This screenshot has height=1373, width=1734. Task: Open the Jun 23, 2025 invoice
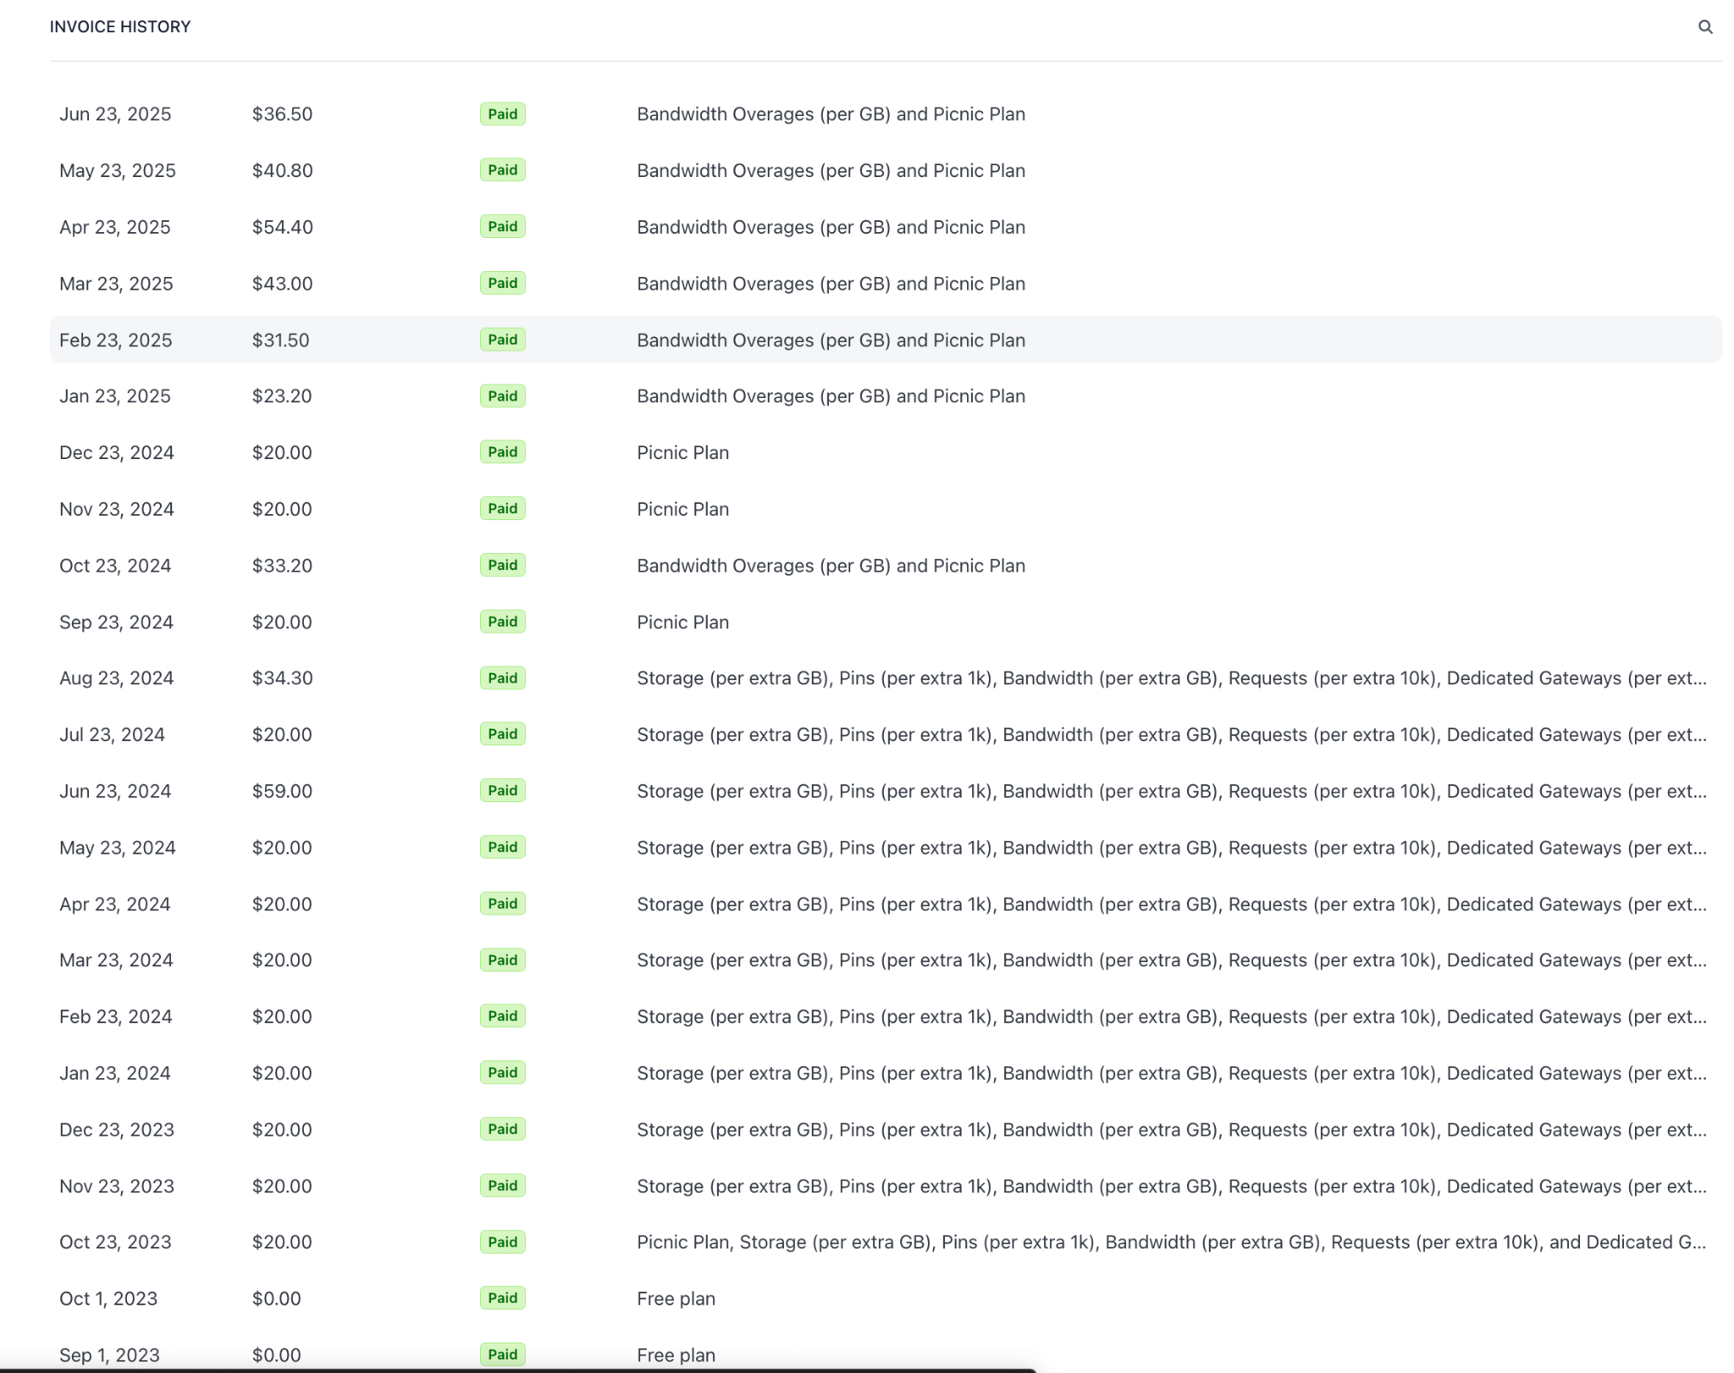(115, 114)
